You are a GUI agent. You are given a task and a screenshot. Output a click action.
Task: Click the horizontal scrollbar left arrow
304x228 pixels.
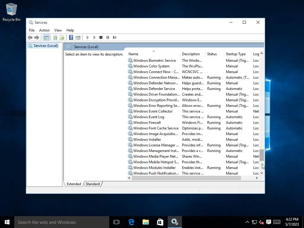(x=129, y=178)
